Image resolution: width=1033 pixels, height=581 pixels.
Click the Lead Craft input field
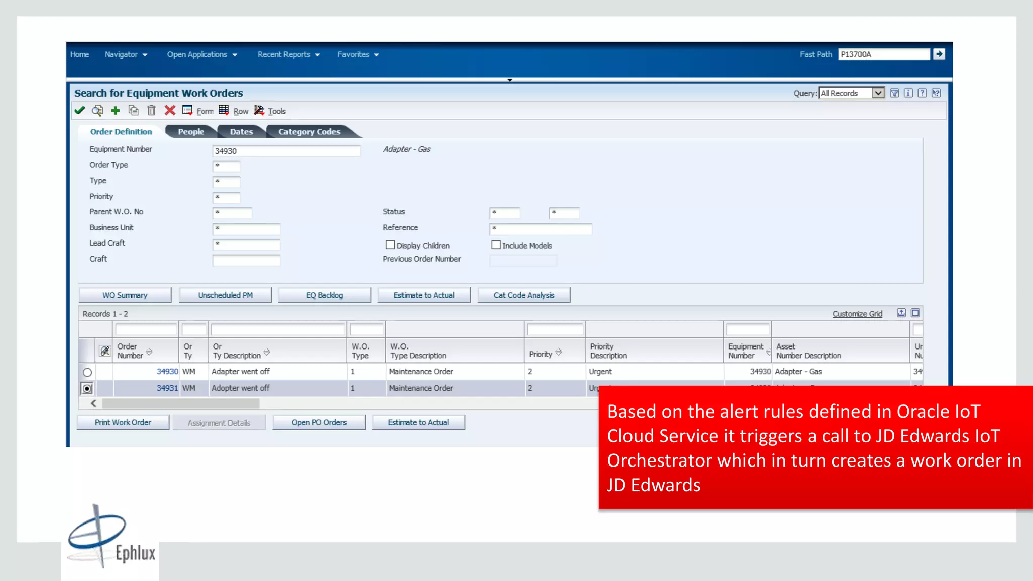247,244
